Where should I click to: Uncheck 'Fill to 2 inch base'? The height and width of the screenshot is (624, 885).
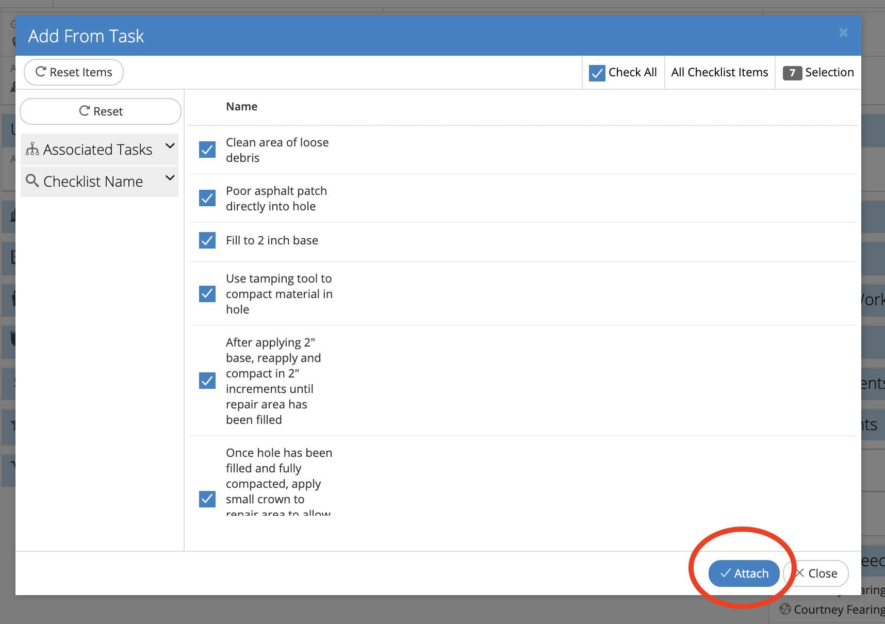207,240
